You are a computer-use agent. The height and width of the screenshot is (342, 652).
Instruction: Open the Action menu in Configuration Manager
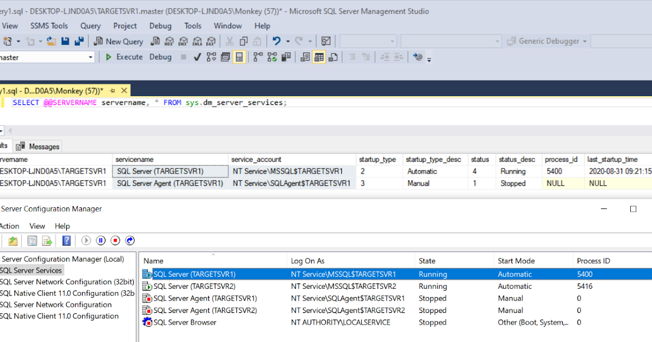10,226
